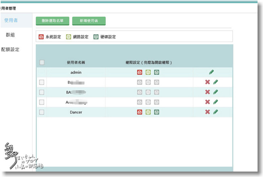Tick the checkbox in the second blurred user row
The width and height of the screenshot is (263, 177).
coord(42,92)
